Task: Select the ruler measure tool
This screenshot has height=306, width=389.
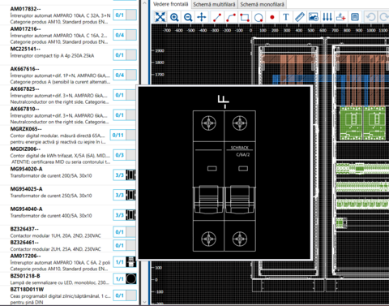Action: (x=300, y=17)
